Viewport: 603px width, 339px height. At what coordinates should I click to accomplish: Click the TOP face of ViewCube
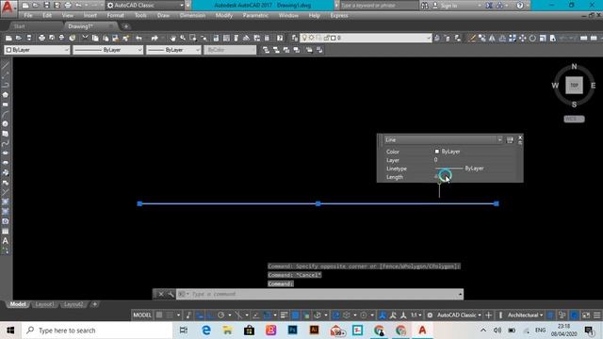(574, 86)
